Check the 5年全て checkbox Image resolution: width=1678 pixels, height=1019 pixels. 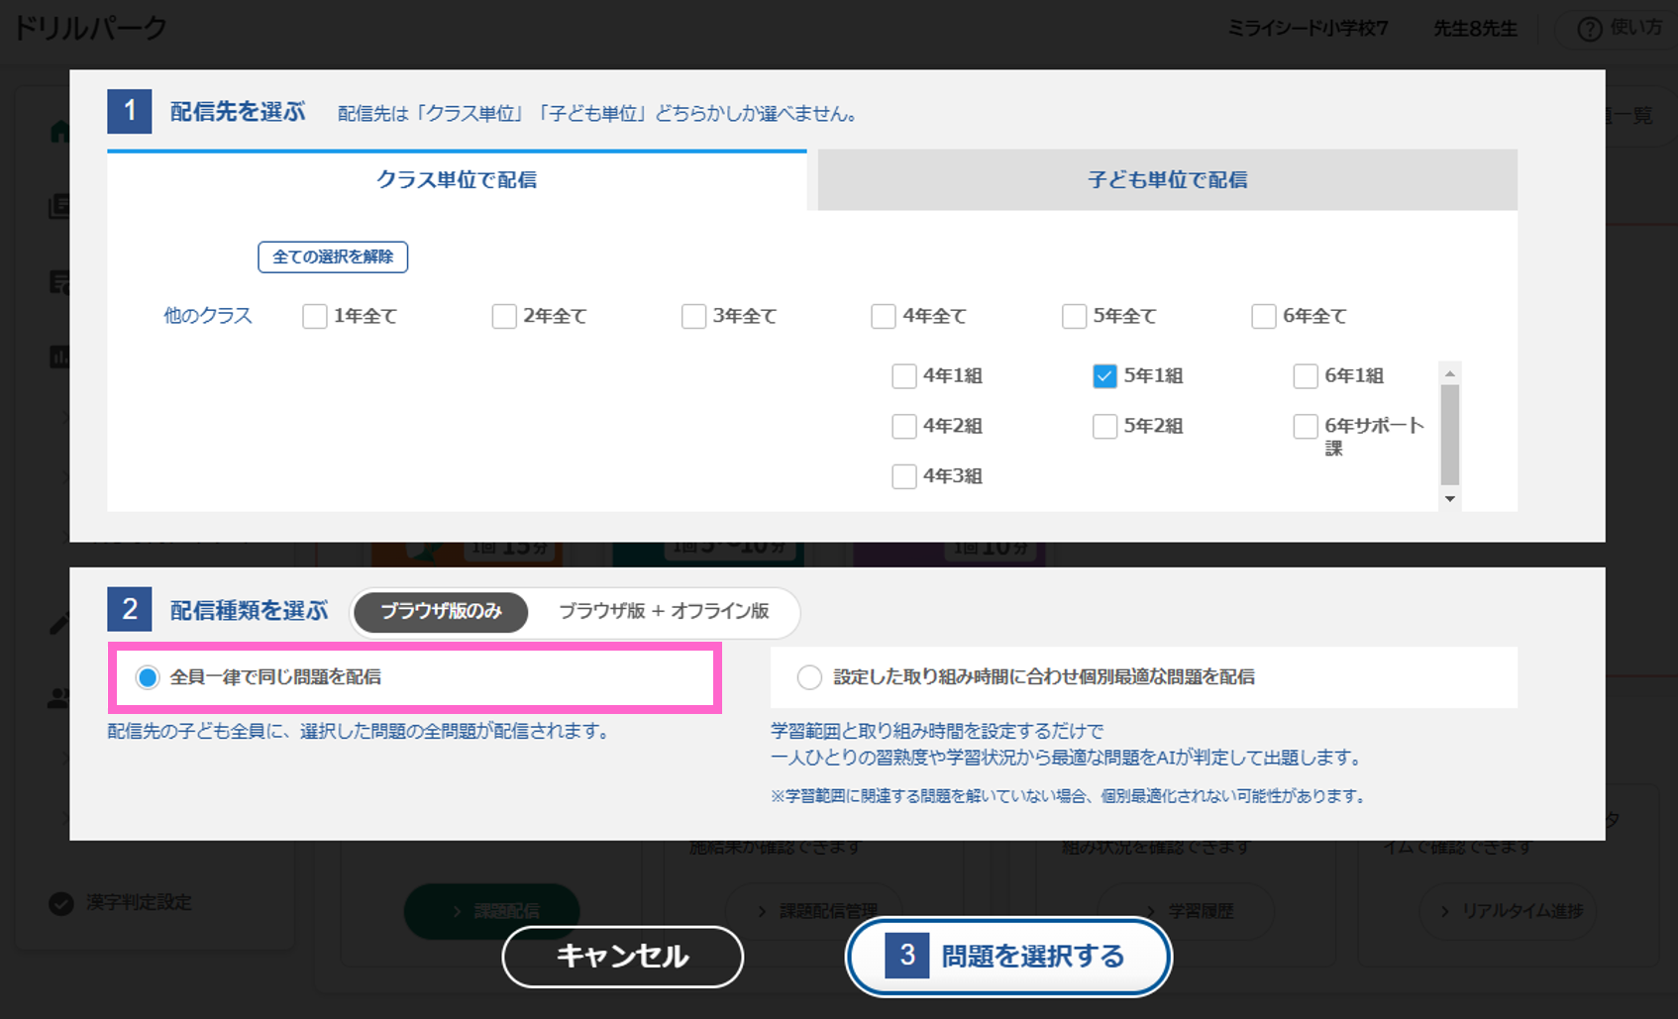[x=1074, y=316]
